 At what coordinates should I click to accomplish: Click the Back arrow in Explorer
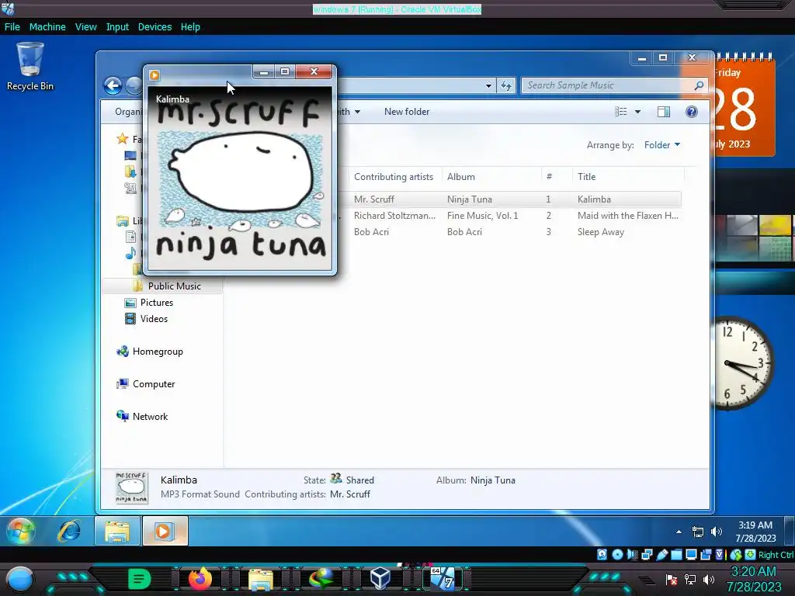113,85
